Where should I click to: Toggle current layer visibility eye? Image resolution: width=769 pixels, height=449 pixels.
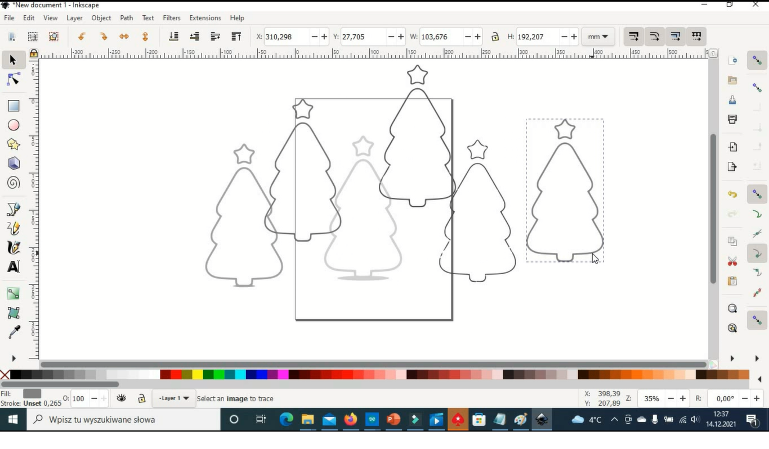pos(122,398)
